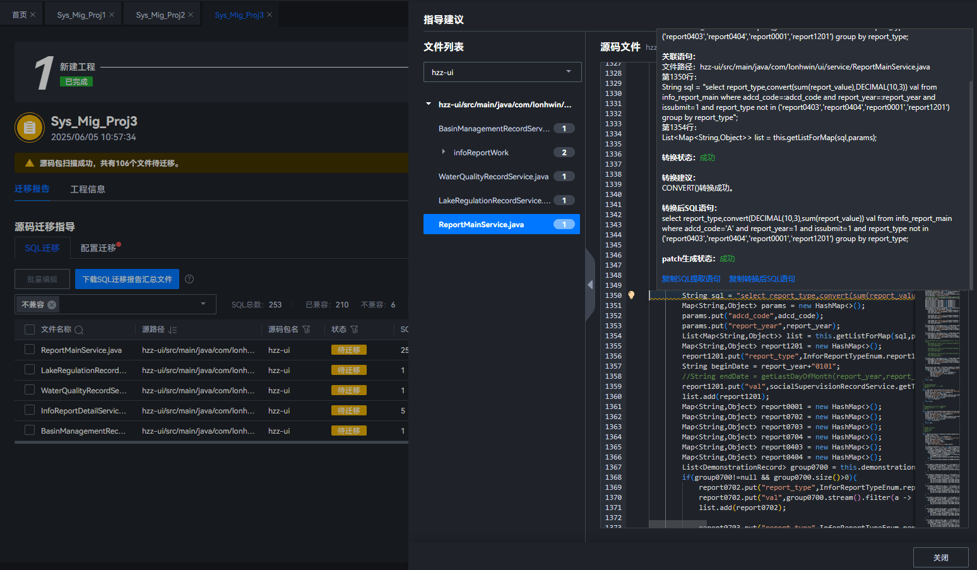Expand the infoReportWork folder

[444, 152]
